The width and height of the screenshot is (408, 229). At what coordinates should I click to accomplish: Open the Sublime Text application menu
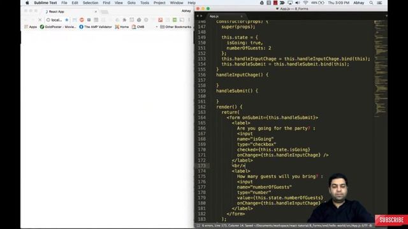[x=45, y=3]
